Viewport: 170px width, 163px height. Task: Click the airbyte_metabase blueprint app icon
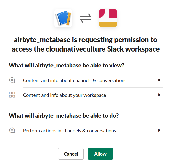63,18
